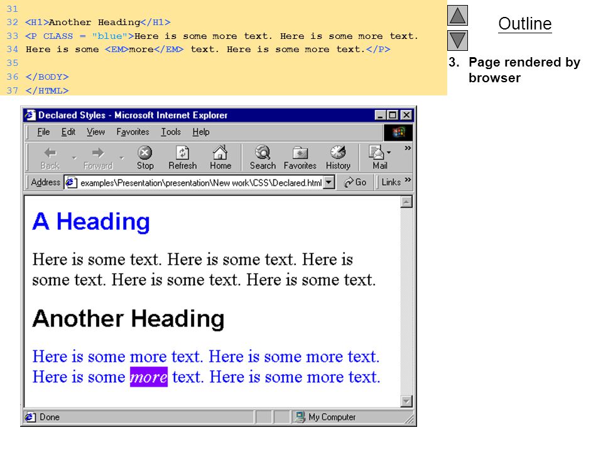The image size is (603, 452).
Task: Open Back history dropdown arrow
Action: tap(74, 158)
